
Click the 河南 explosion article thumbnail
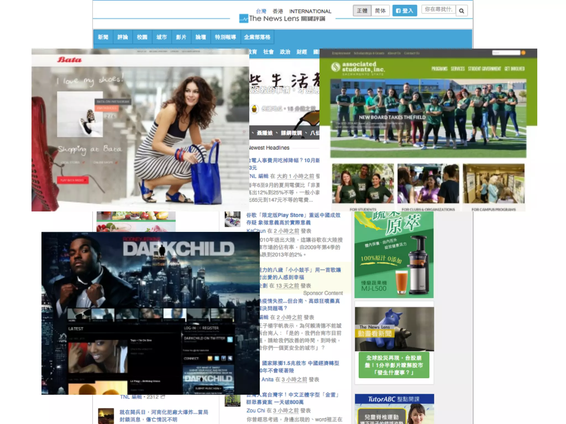click(x=106, y=416)
